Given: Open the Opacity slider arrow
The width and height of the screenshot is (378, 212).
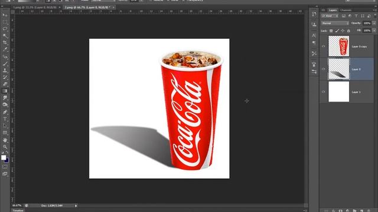Looking at the screenshot, I should 374,23.
